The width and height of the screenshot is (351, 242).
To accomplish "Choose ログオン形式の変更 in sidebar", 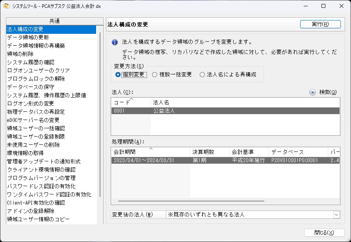I will tap(30, 103).
